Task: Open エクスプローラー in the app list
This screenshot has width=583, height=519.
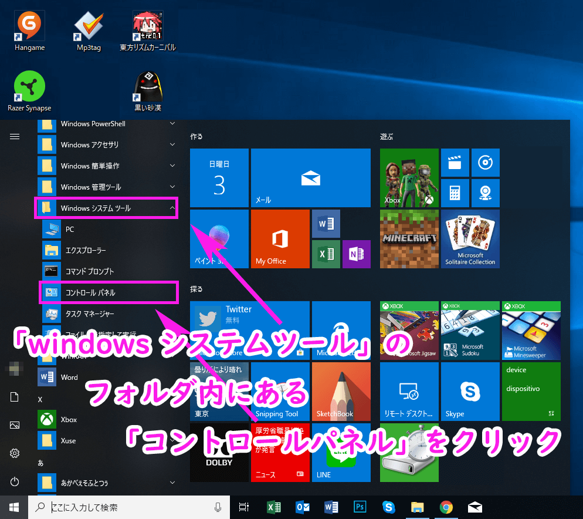Action: click(110, 250)
